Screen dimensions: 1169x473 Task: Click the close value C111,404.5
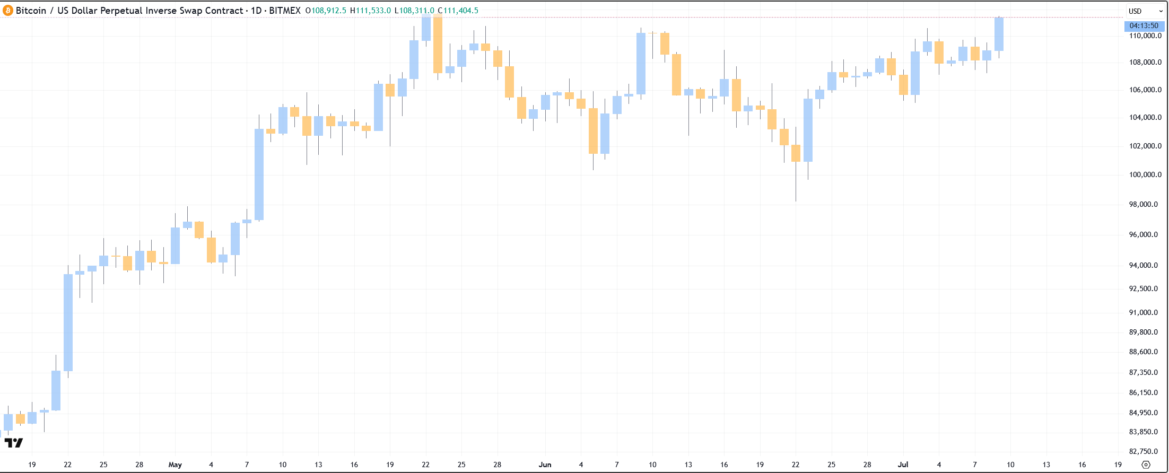pos(458,11)
